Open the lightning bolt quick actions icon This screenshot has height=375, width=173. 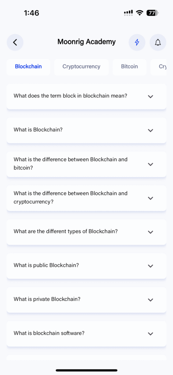137,42
